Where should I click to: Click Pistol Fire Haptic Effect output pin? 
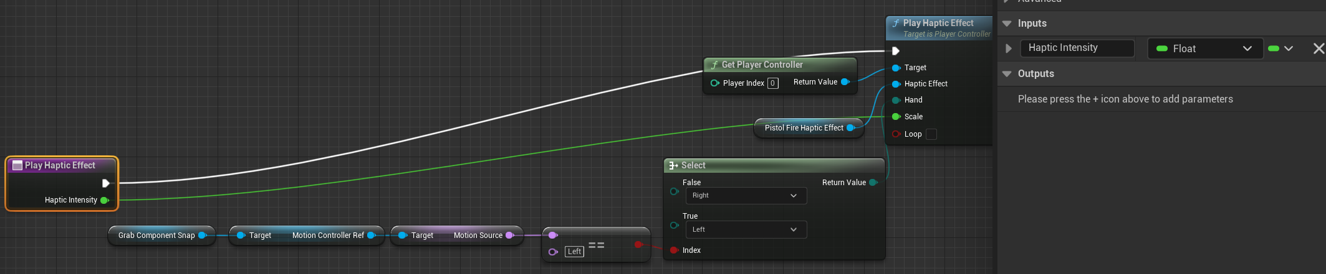coord(851,128)
